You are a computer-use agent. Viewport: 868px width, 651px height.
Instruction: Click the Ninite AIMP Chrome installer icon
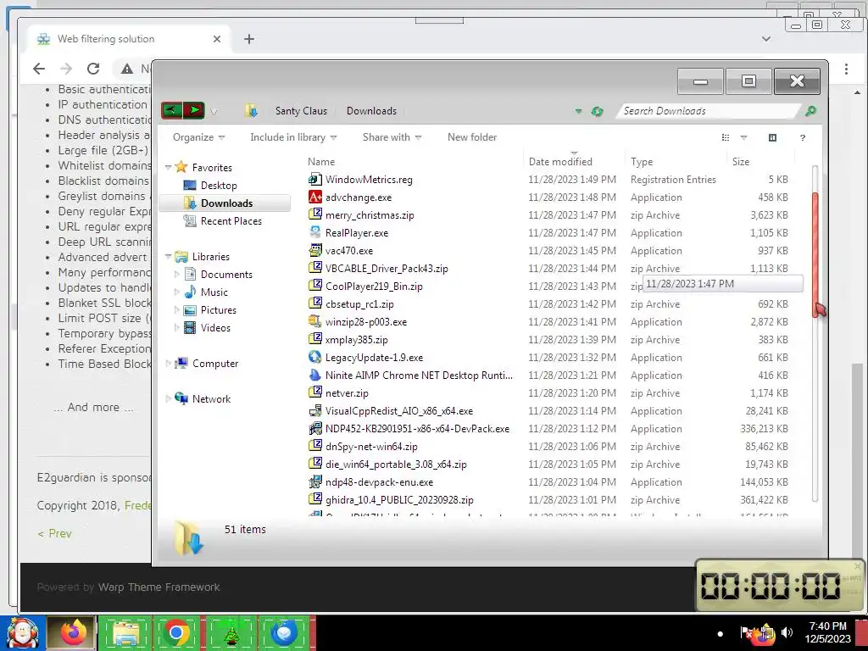click(x=315, y=375)
